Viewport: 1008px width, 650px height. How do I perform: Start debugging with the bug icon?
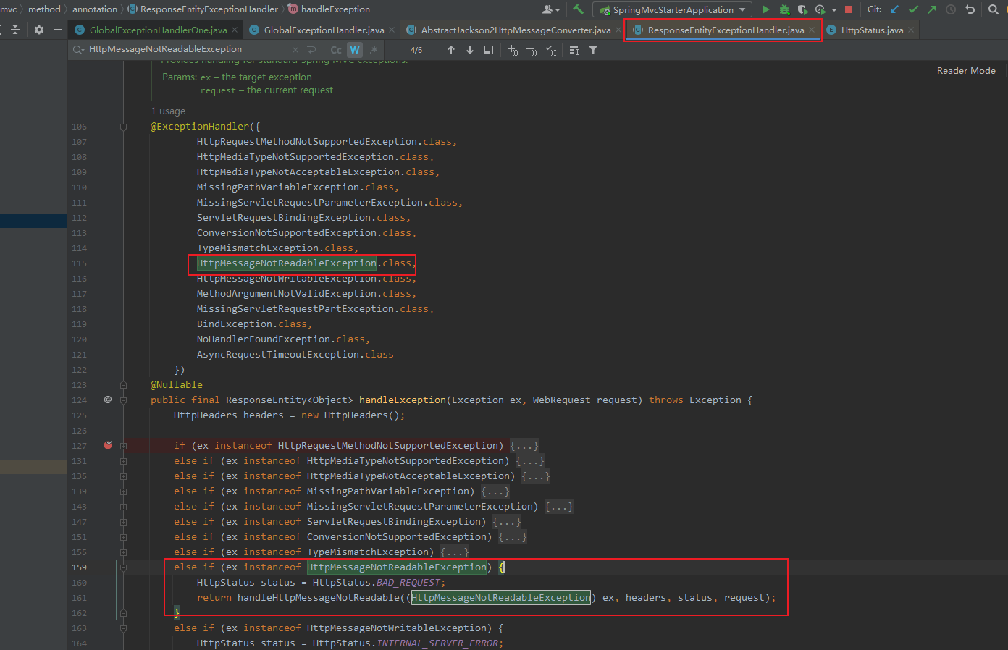point(784,9)
